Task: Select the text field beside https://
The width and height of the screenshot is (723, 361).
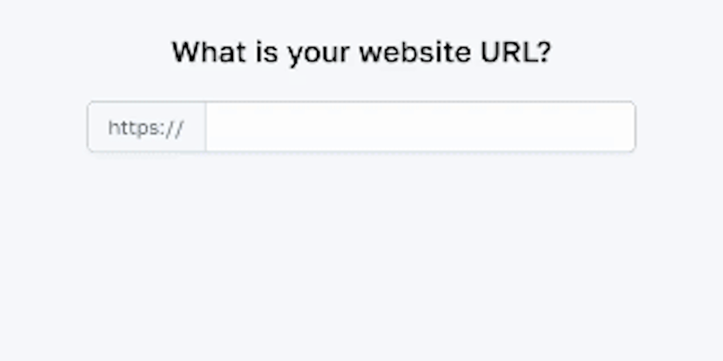Action: (x=420, y=127)
